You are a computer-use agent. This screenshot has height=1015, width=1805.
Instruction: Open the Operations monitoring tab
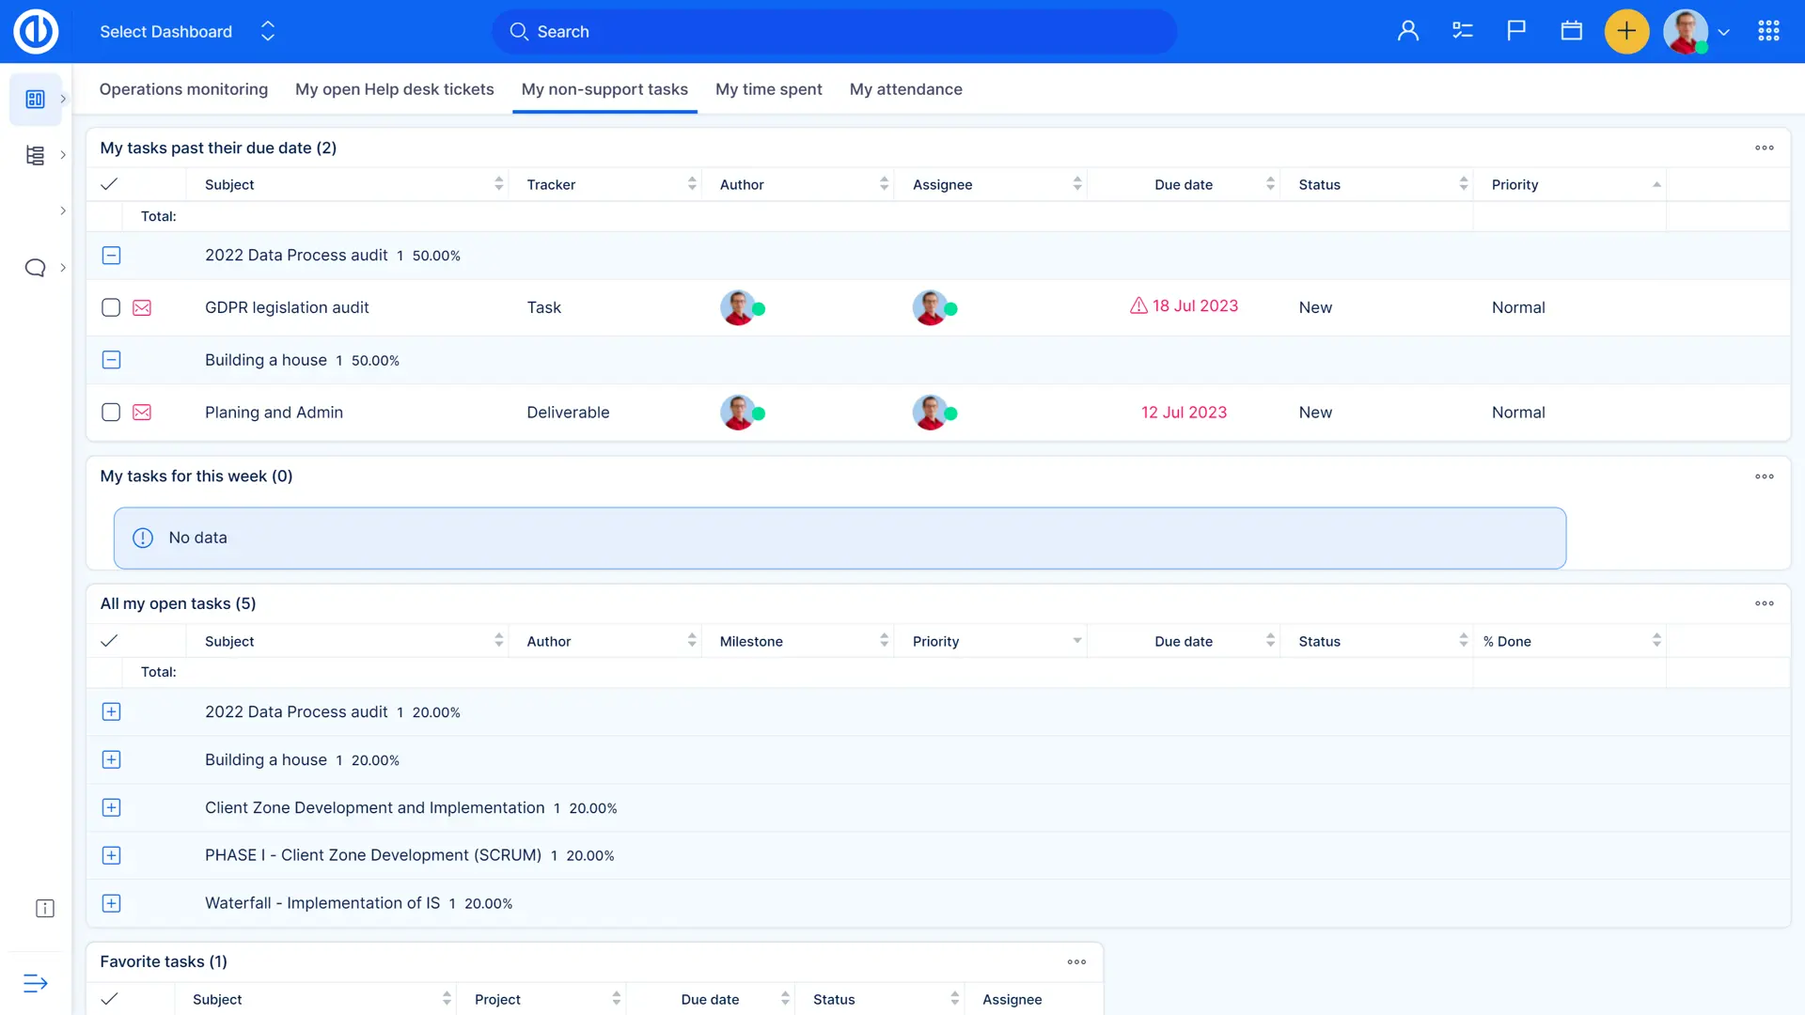(x=183, y=89)
